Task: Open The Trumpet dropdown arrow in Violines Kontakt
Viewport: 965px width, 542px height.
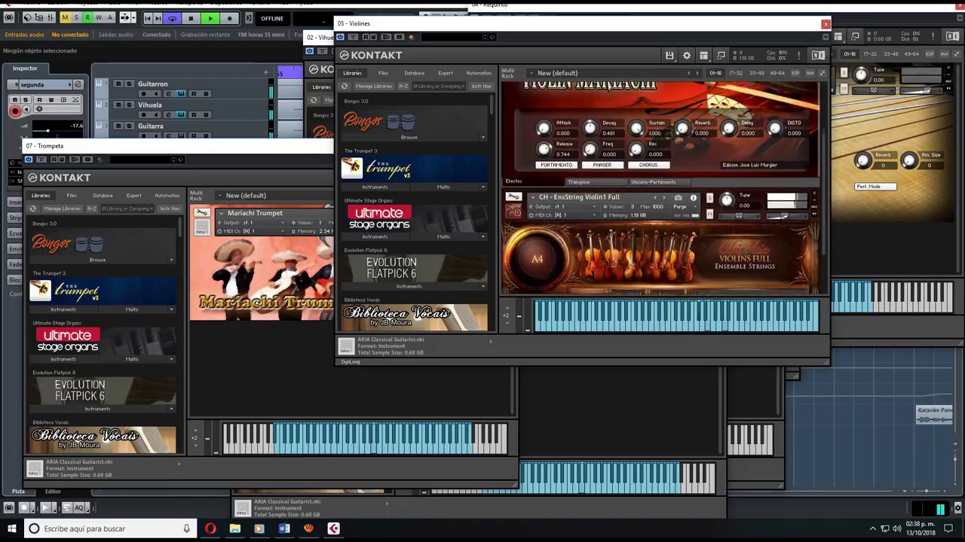Action: [x=483, y=187]
